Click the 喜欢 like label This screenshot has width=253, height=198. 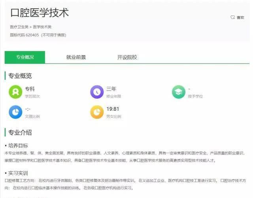(x=240, y=17)
